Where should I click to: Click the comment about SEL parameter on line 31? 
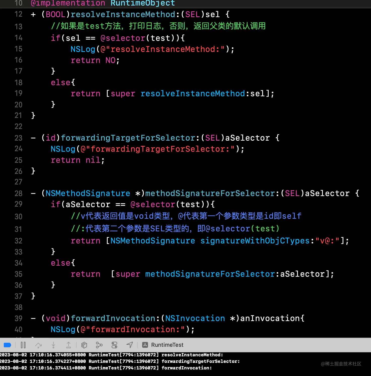pyautogui.click(x=175, y=229)
